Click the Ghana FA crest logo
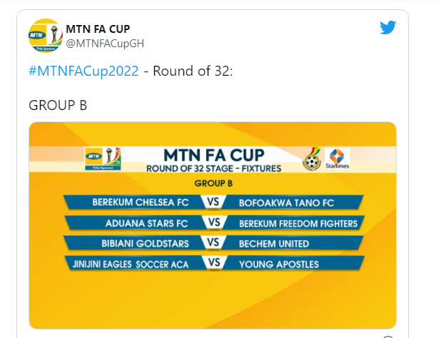Screen dimensions: 441x338 pos(312,159)
